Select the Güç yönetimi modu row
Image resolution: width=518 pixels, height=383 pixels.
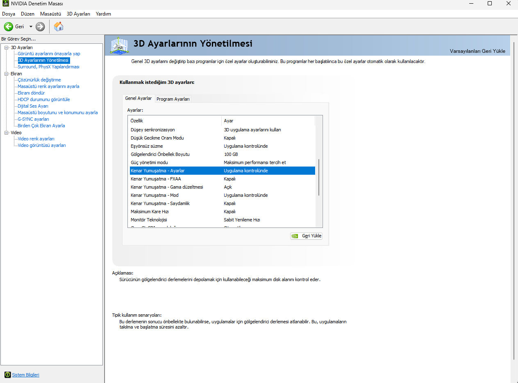click(x=222, y=162)
